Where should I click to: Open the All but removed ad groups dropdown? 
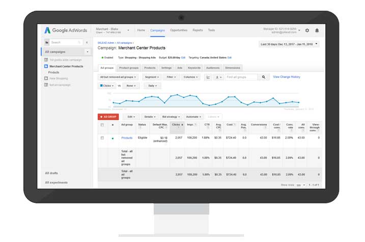(118, 77)
